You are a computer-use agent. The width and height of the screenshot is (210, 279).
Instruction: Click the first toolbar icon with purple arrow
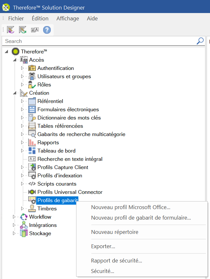click(x=10, y=30)
